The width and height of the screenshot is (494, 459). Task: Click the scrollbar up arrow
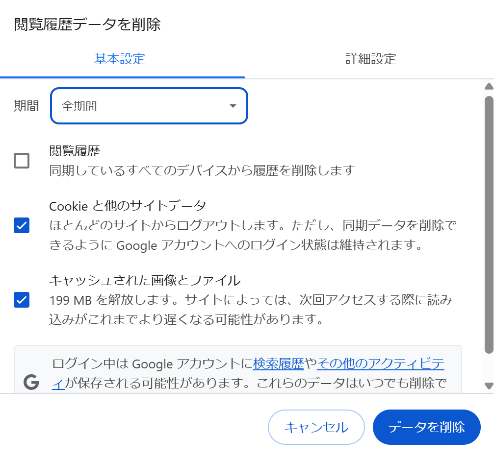click(x=489, y=86)
